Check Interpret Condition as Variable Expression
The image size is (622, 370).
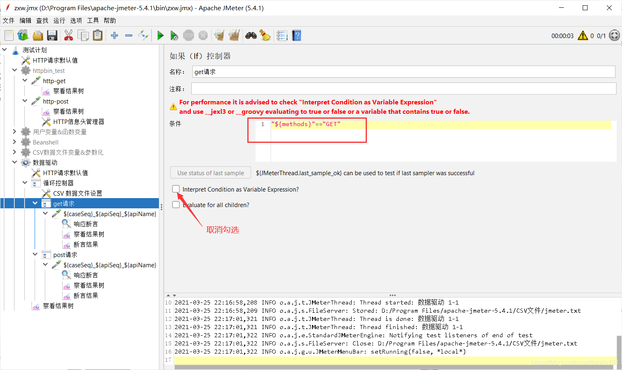(176, 189)
